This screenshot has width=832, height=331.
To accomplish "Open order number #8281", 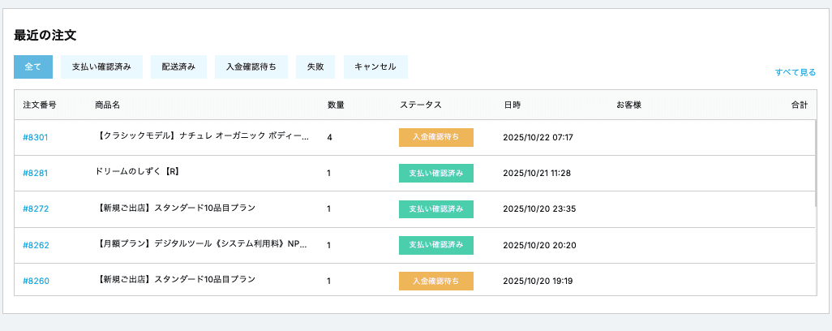I will pyautogui.click(x=36, y=173).
